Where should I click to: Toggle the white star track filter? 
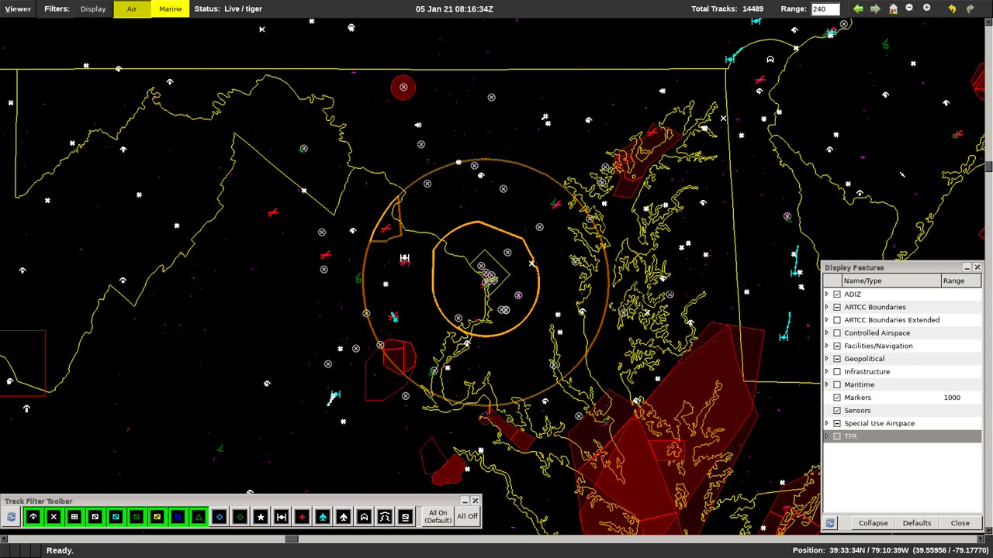(x=261, y=517)
